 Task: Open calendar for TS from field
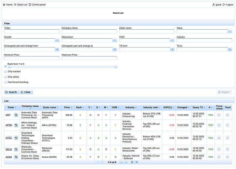click(172, 49)
